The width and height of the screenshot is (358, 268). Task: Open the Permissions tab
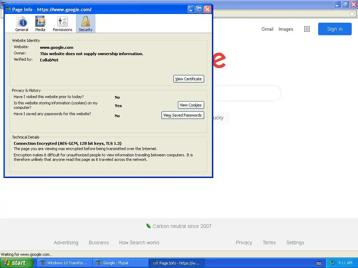coord(62,23)
